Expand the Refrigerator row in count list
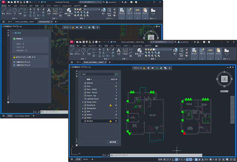The image size is (237, 162). pyautogui.click(x=83, y=108)
